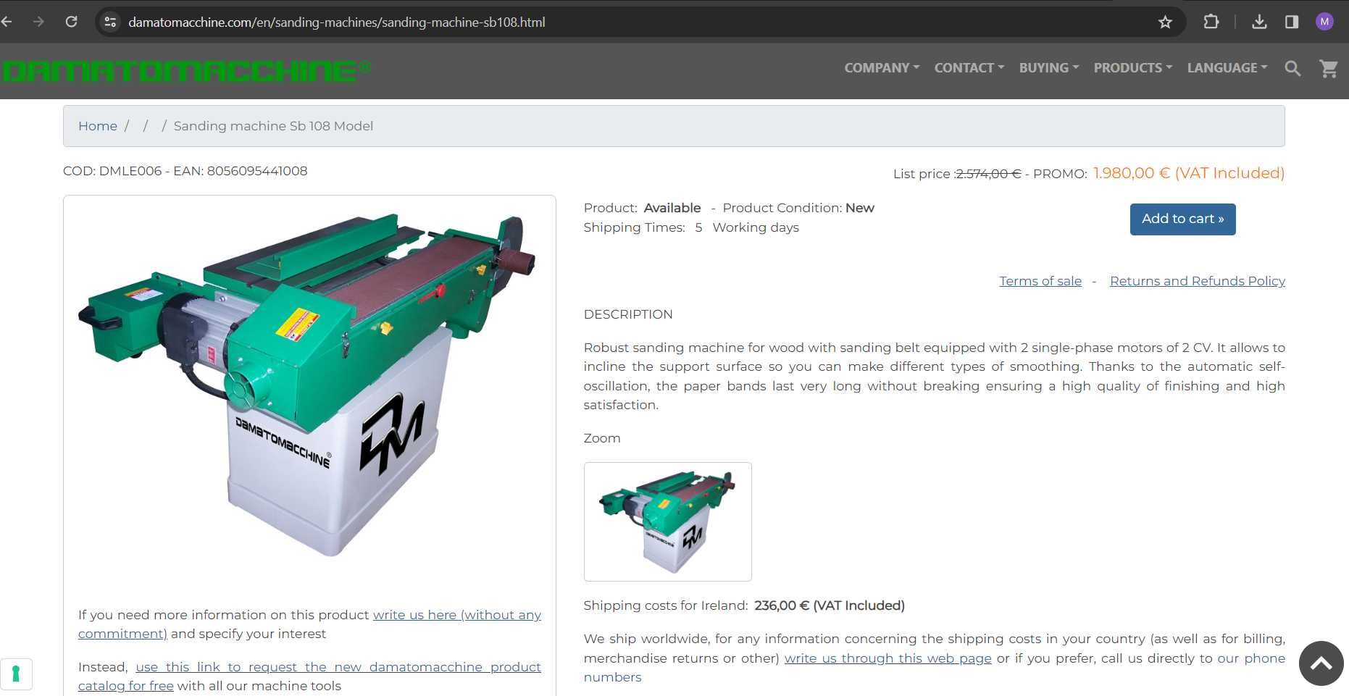Expand the LANGUAGE menu
1349x696 pixels.
coord(1227,68)
